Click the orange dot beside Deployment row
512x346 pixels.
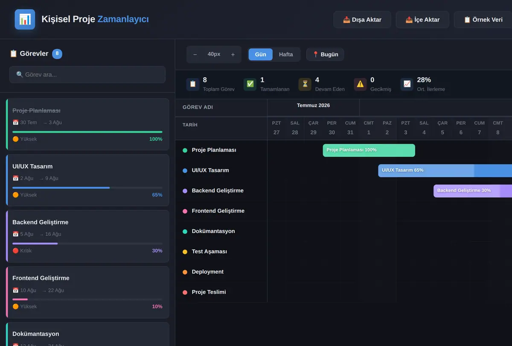185,272
